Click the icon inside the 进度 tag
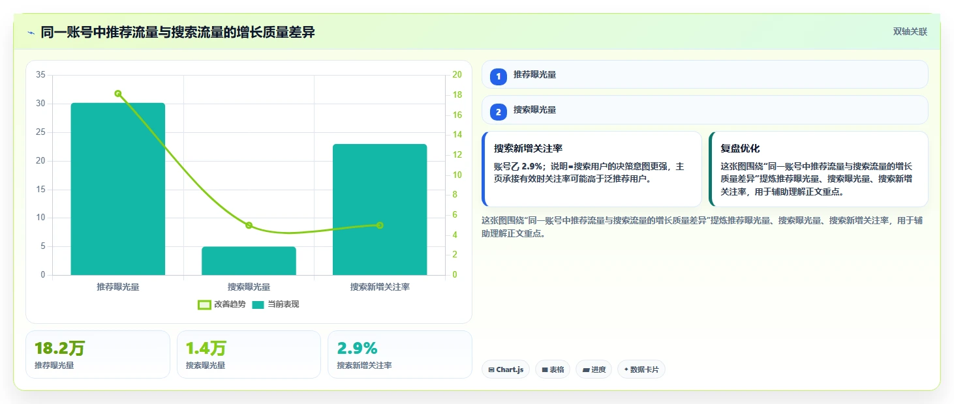Screen dimensions: 954x404 click(x=586, y=369)
